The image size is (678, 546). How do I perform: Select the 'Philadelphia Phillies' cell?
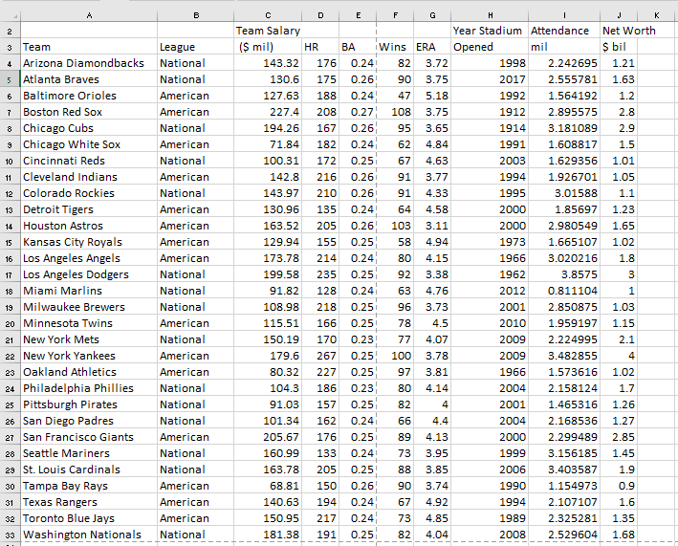89,388
